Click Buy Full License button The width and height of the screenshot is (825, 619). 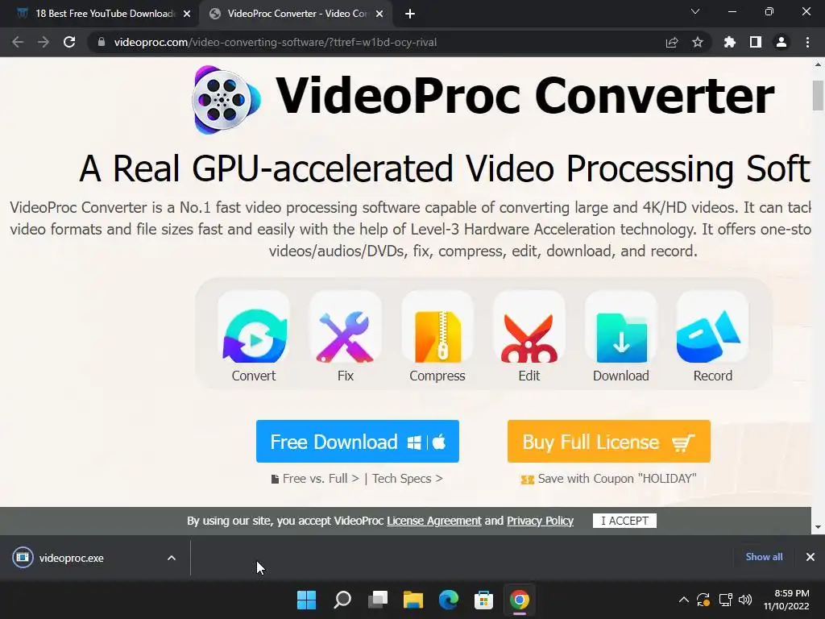[x=609, y=441]
